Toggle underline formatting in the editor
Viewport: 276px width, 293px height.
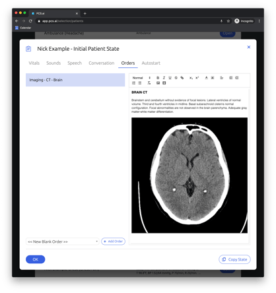[x=170, y=78]
